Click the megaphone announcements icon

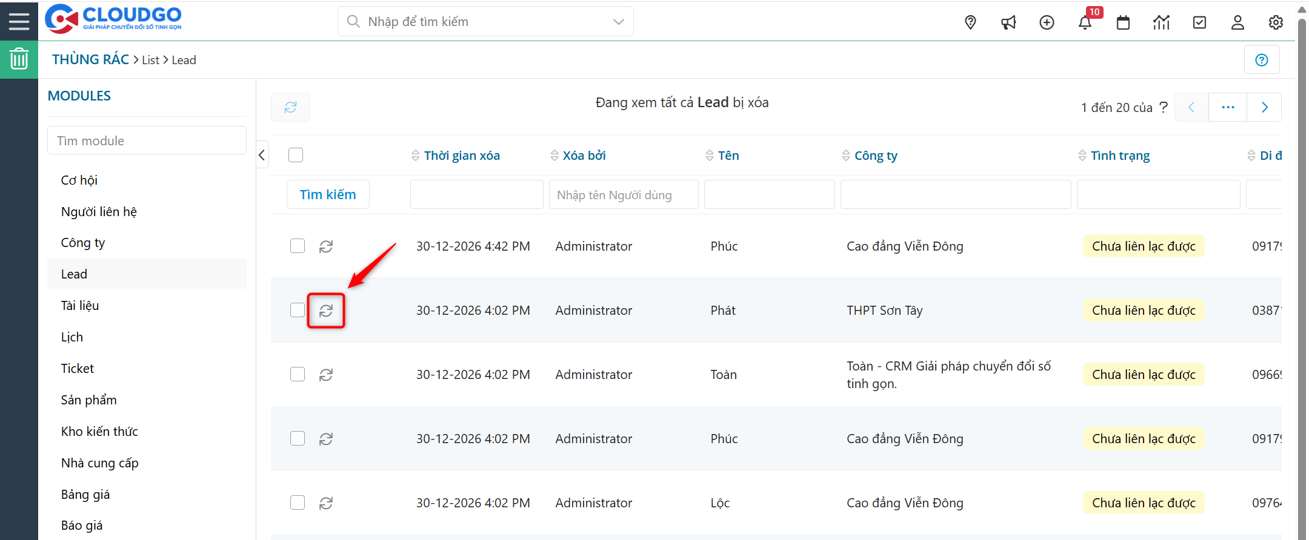(1008, 23)
